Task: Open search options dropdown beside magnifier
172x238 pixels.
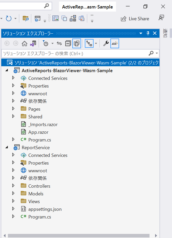Action: tap(157, 53)
